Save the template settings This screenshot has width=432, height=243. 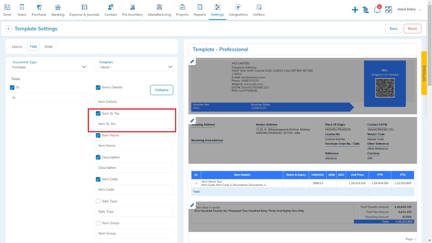(393, 29)
